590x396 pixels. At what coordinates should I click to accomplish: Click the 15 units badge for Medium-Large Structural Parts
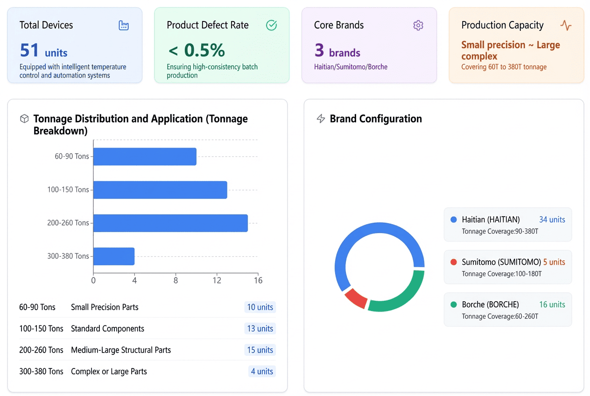[x=260, y=350]
